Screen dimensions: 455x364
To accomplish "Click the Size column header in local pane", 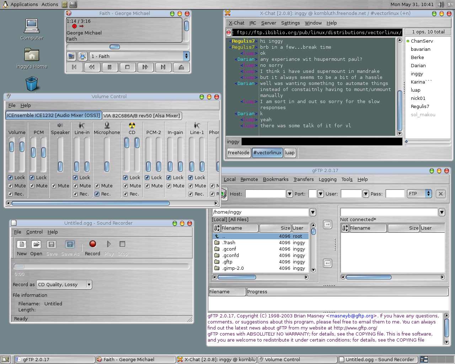I will pyautogui.click(x=275, y=228).
